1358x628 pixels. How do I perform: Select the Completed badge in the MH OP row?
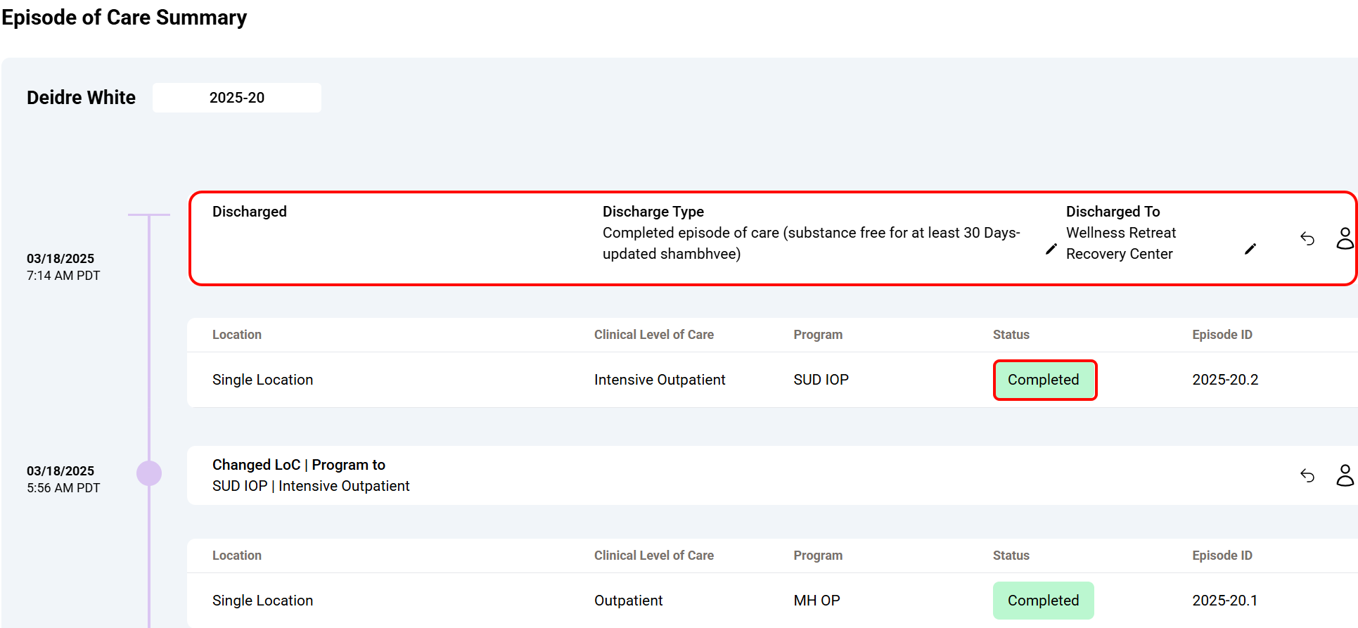(1043, 601)
